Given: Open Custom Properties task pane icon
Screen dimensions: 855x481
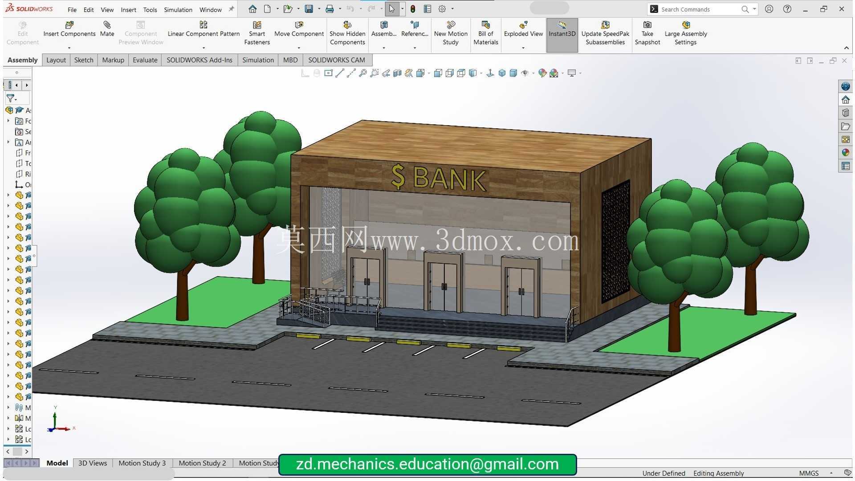Looking at the screenshot, I should coord(845,166).
